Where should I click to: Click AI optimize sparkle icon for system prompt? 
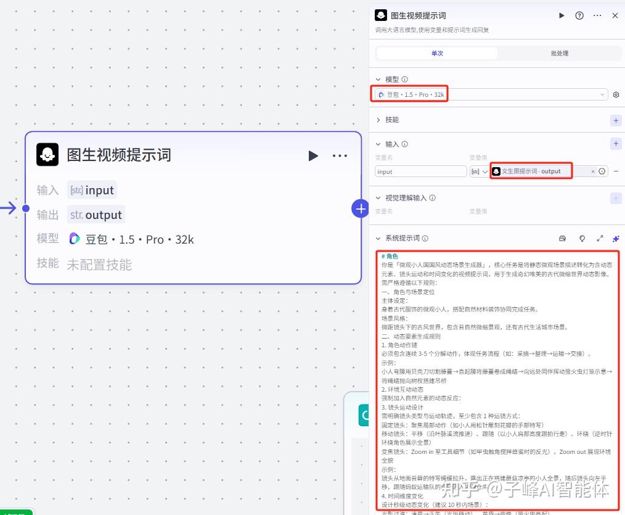tap(616, 238)
